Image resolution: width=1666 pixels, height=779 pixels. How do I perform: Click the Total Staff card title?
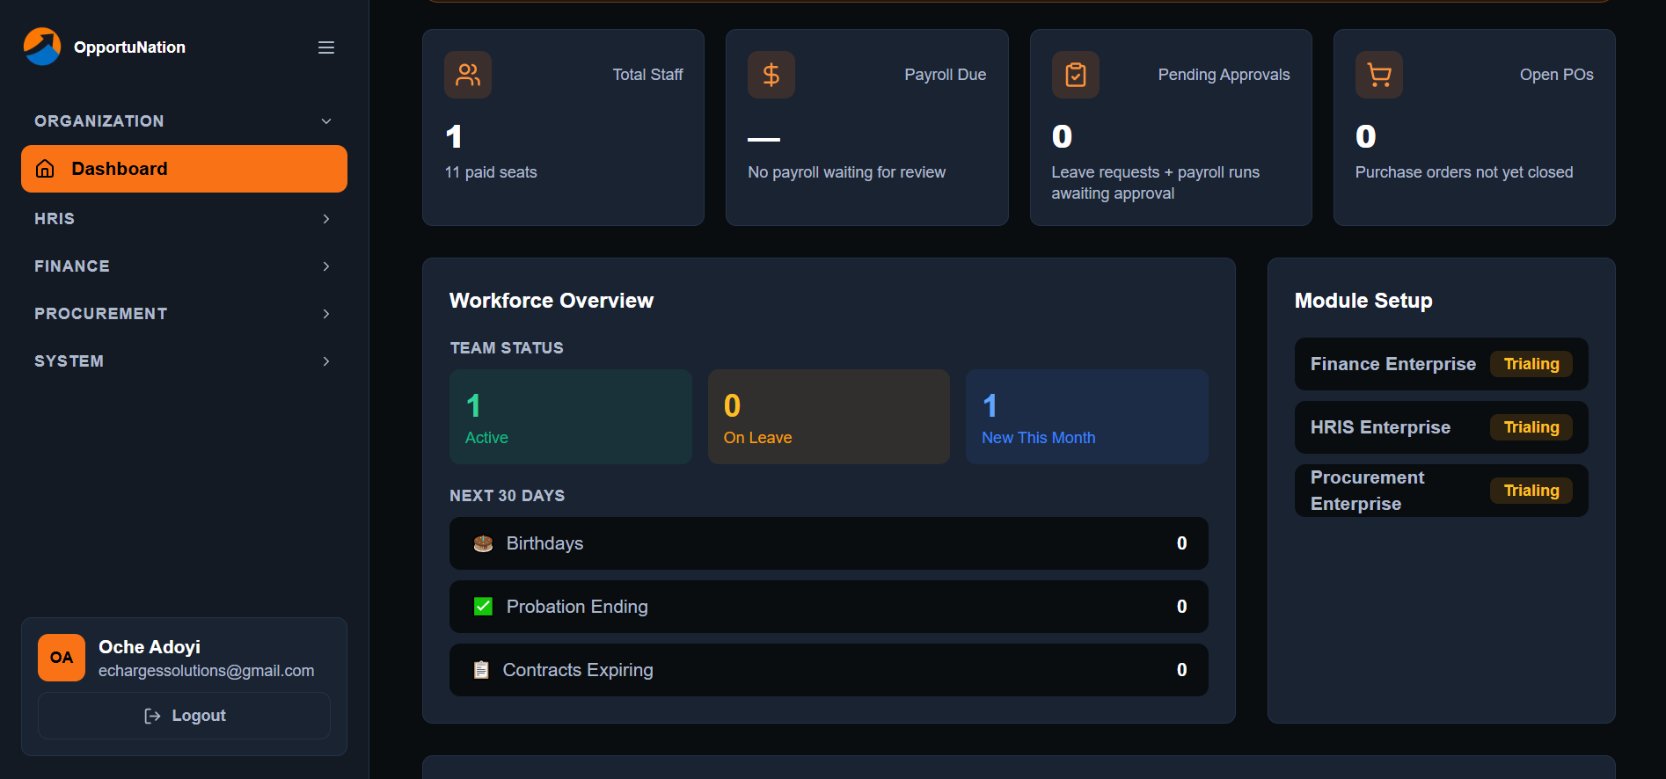point(647,75)
